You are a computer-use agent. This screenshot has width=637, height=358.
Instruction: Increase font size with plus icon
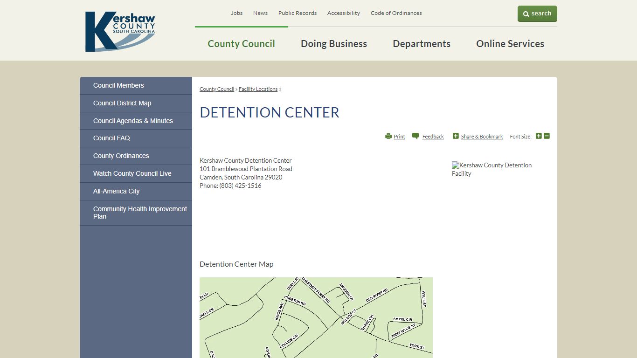point(539,136)
